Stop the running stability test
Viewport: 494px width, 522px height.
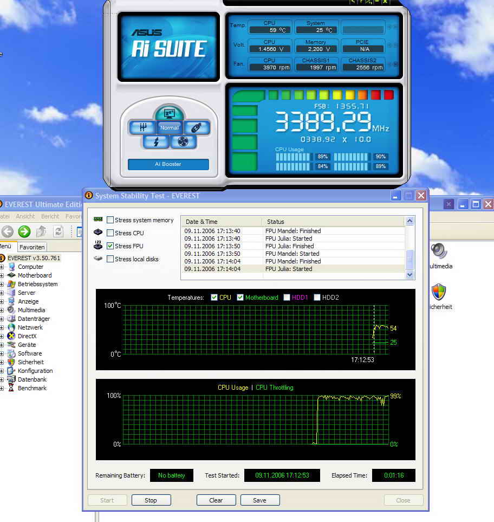tap(151, 500)
